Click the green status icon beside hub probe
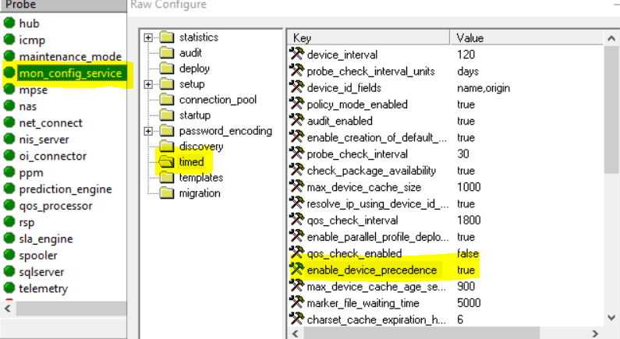The width and height of the screenshot is (620, 339). [9, 23]
